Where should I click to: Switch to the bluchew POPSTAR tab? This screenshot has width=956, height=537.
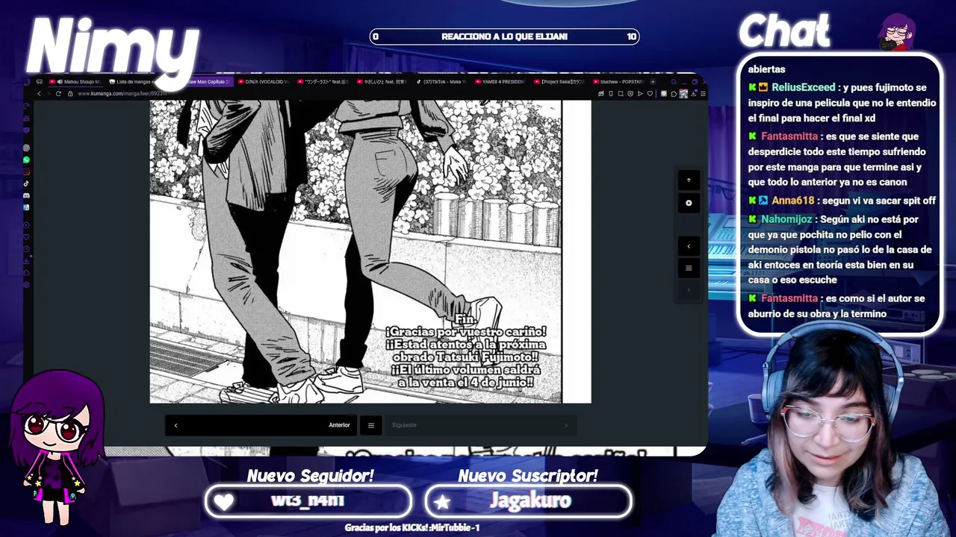tap(619, 81)
